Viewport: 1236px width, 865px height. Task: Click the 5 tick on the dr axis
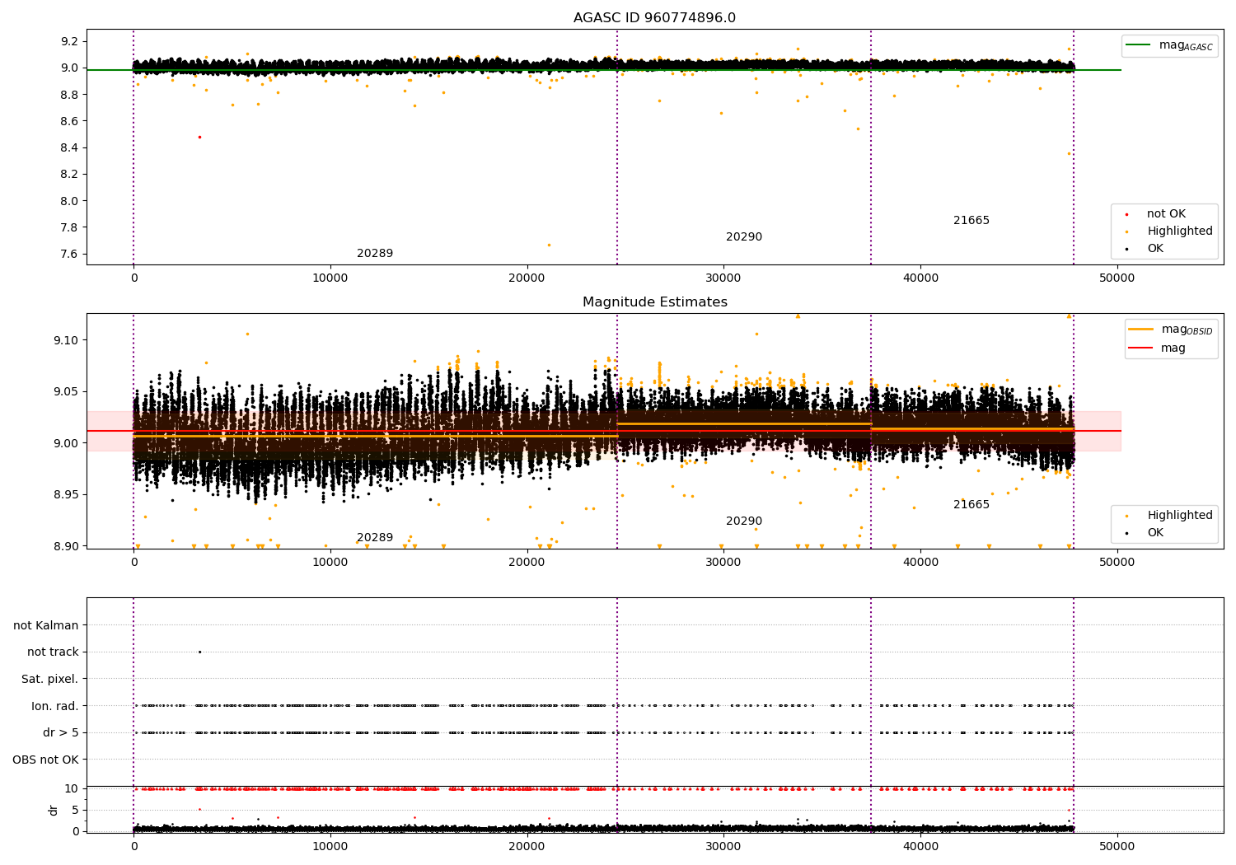(x=75, y=811)
